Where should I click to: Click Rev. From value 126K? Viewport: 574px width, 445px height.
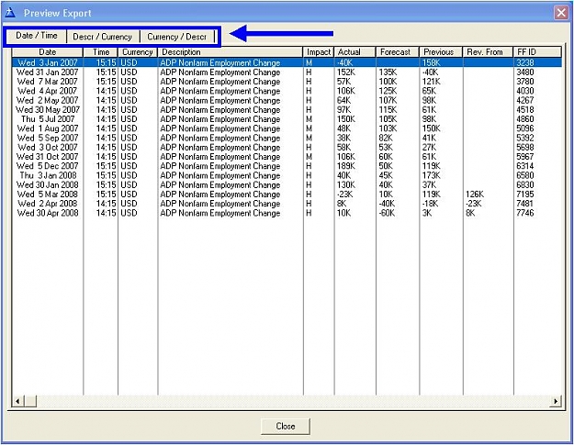475,195
